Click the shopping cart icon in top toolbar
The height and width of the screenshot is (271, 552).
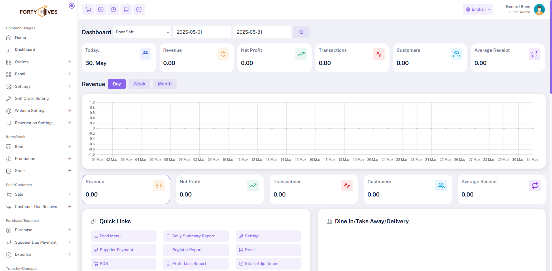[x=88, y=9]
